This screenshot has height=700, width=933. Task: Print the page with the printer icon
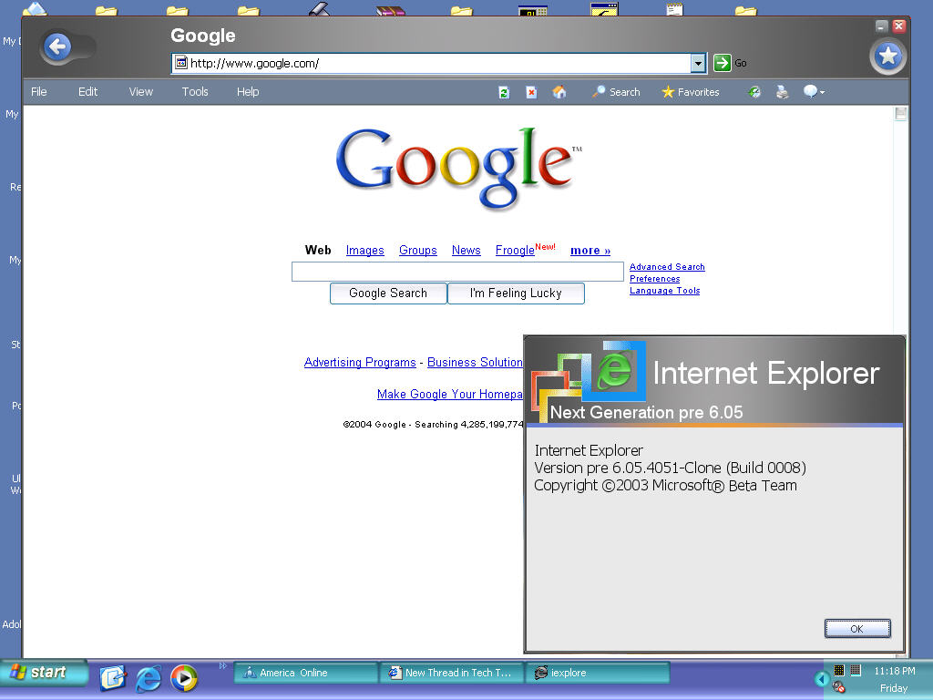tap(783, 92)
